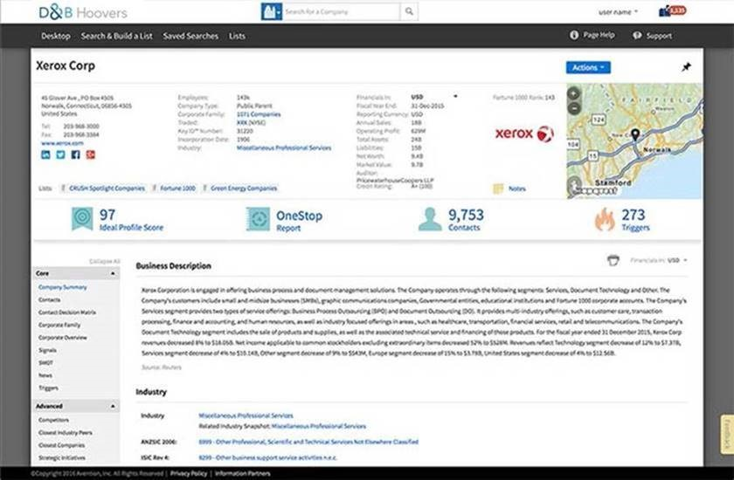Open Xerox LinkedIn profile icon
This screenshot has width=734, height=480.
[45, 154]
